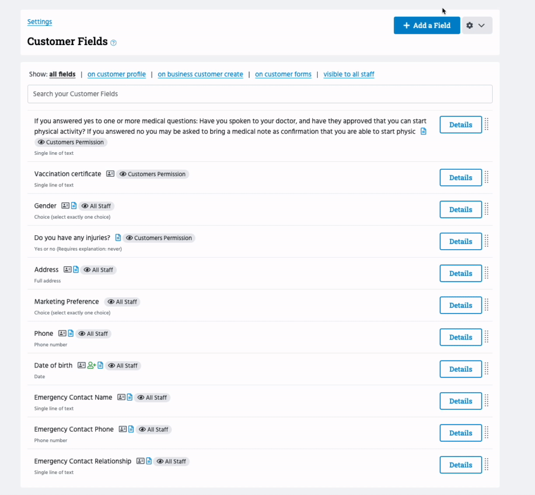This screenshot has width=535, height=495.
Task: Grab the drag handle on Marketing Preference row
Action: pos(486,305)
